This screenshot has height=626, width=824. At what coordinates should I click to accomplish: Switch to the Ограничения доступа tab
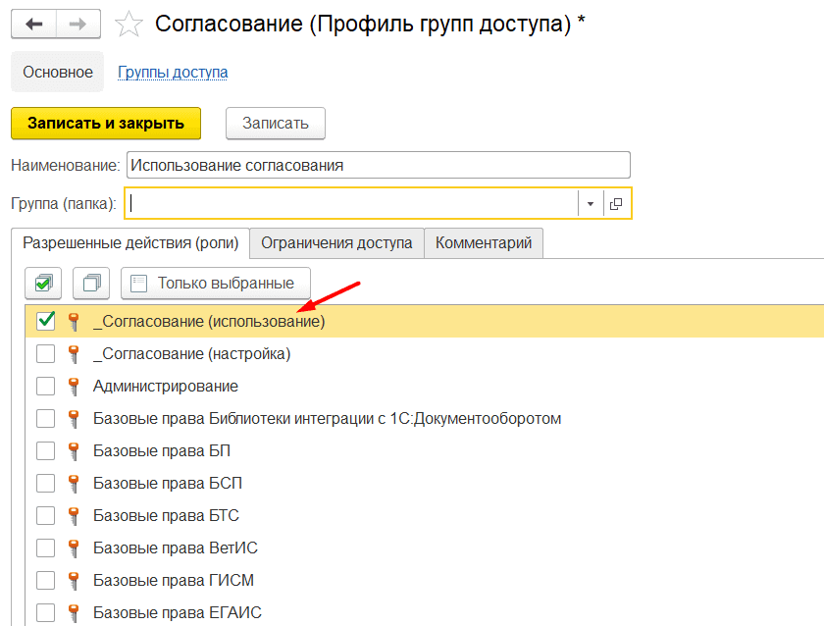[336, 242]
